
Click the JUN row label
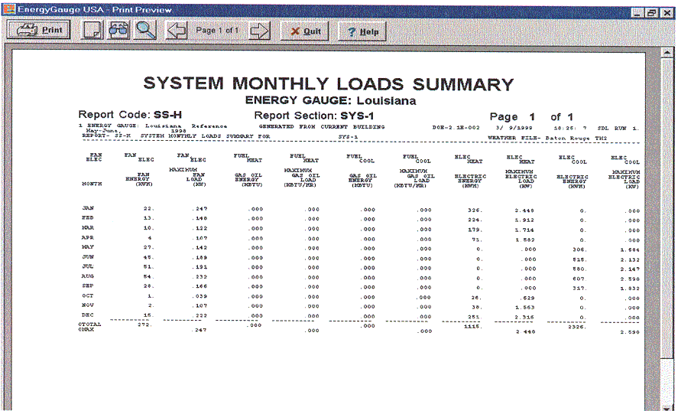[x=88, y=257]
